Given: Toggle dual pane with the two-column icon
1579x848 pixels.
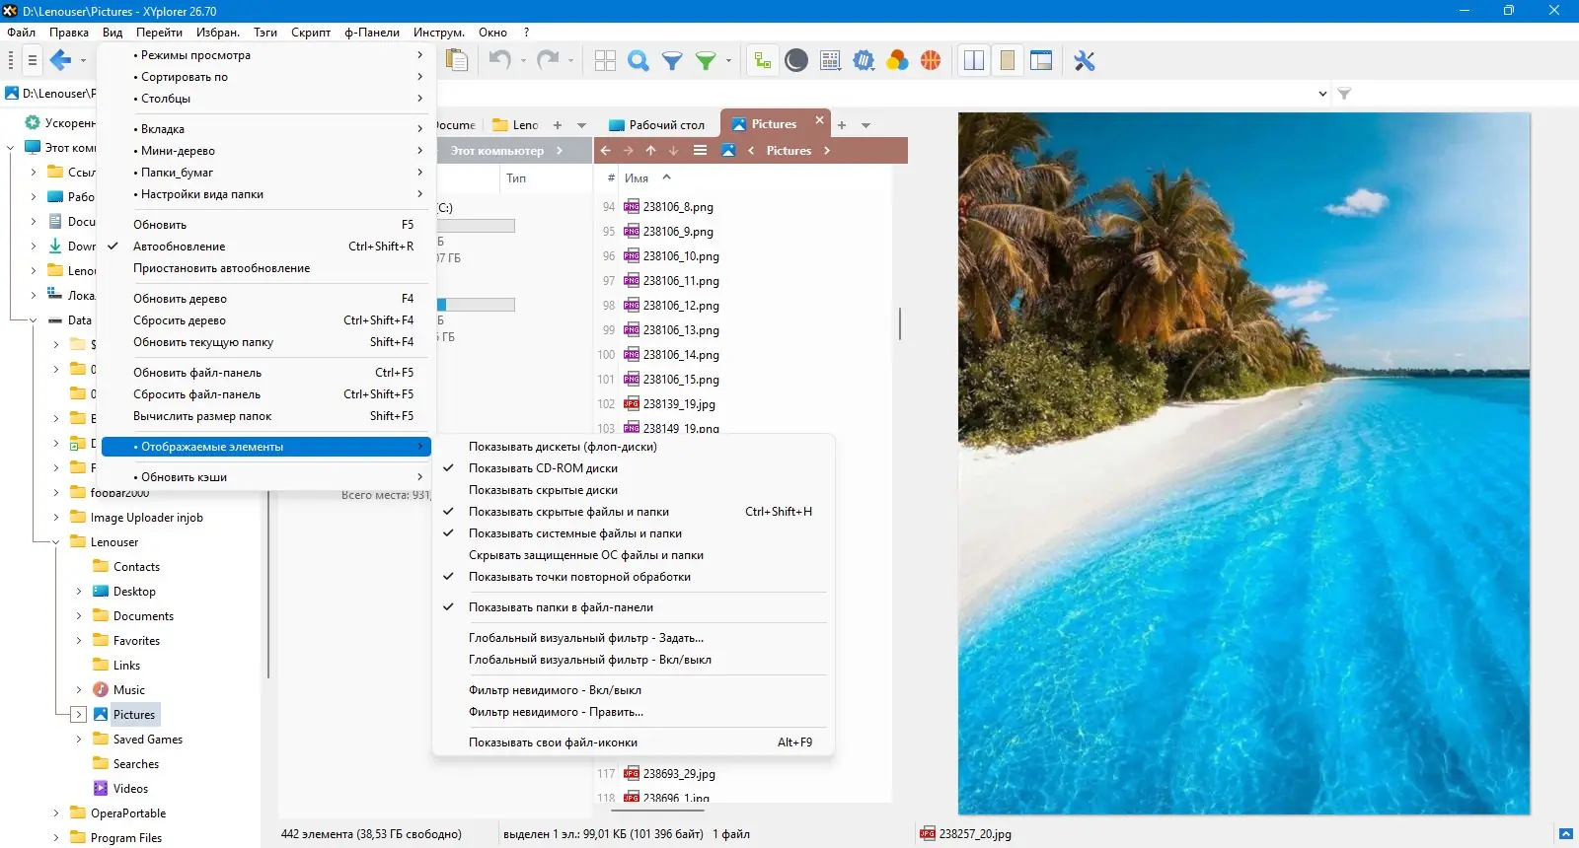Looking at the screenshot, I should (974, 60).
